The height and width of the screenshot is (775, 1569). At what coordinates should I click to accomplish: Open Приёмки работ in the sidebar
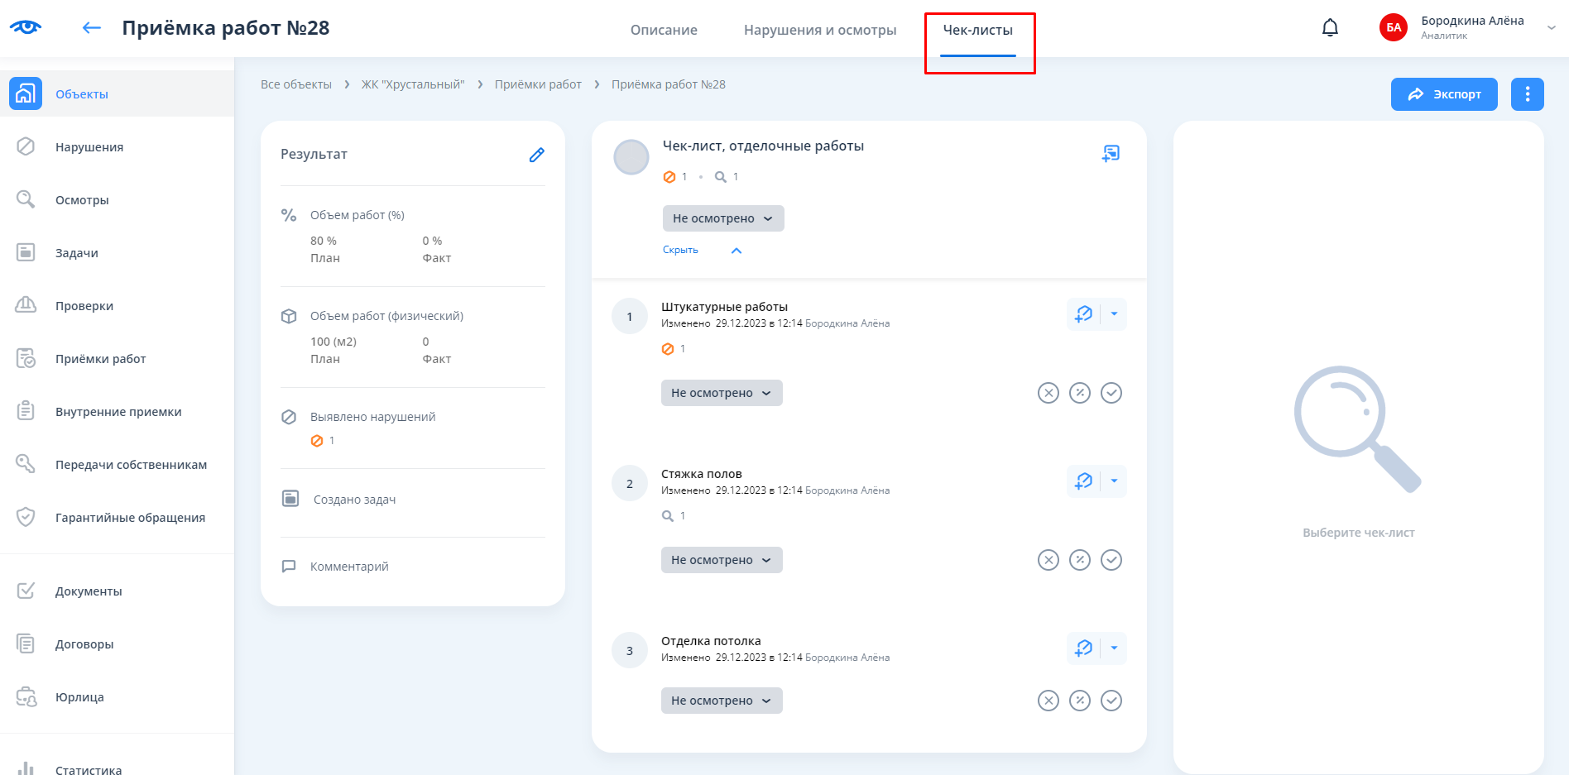[x=100, y=359]
